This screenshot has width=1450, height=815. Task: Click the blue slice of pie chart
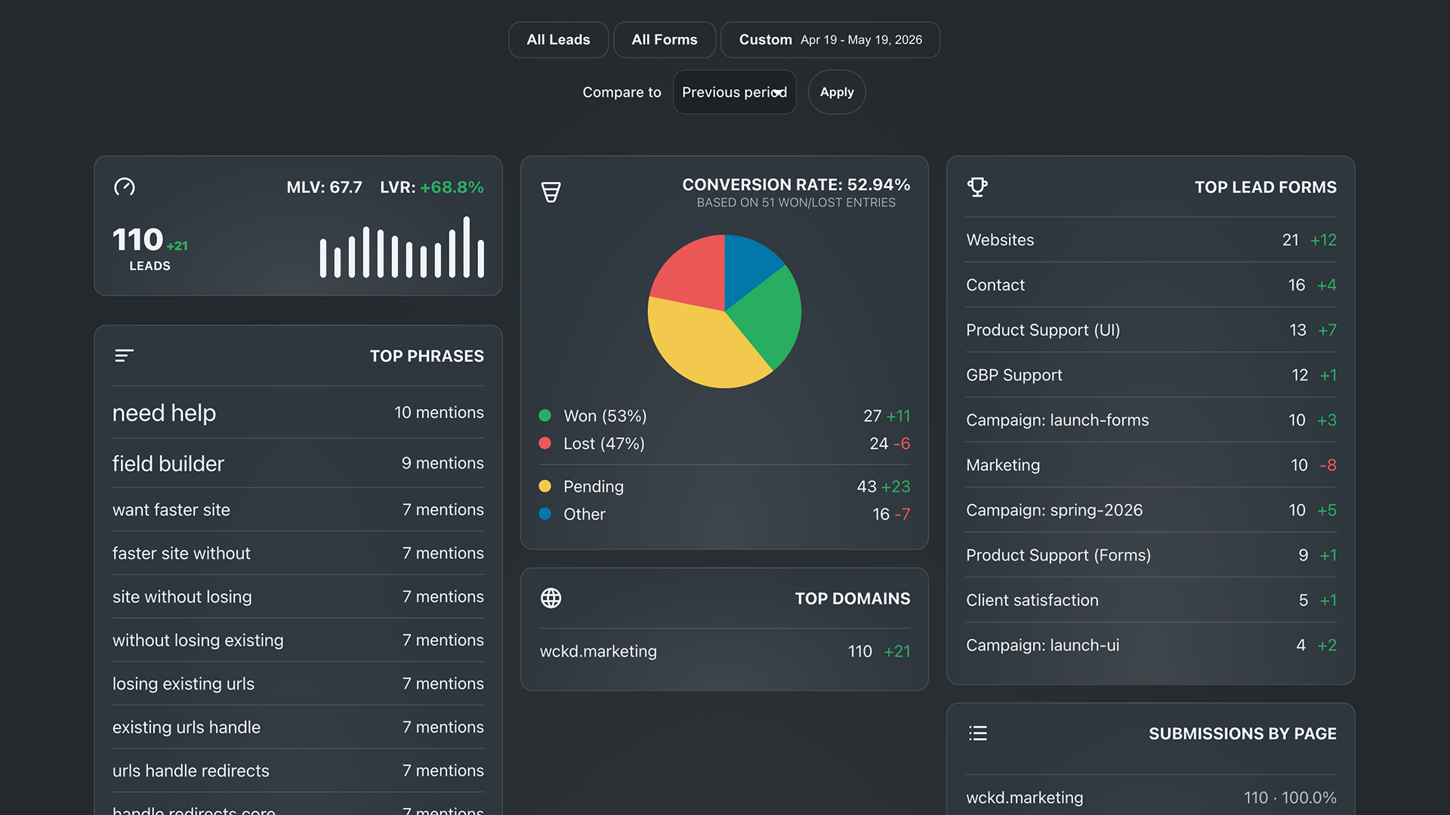tap(746, 264)
